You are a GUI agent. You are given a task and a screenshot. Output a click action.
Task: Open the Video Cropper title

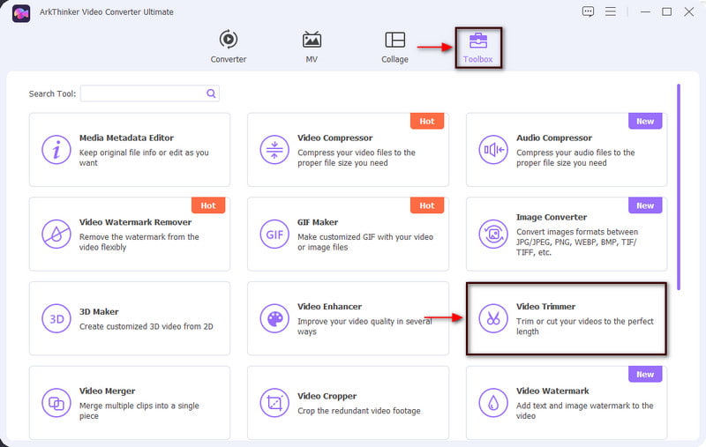coord(327,396)
